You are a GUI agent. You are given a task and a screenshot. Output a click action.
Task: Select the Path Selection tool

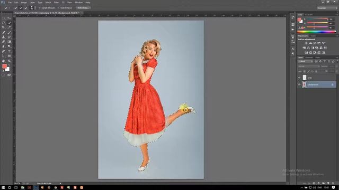pos(3,56)
